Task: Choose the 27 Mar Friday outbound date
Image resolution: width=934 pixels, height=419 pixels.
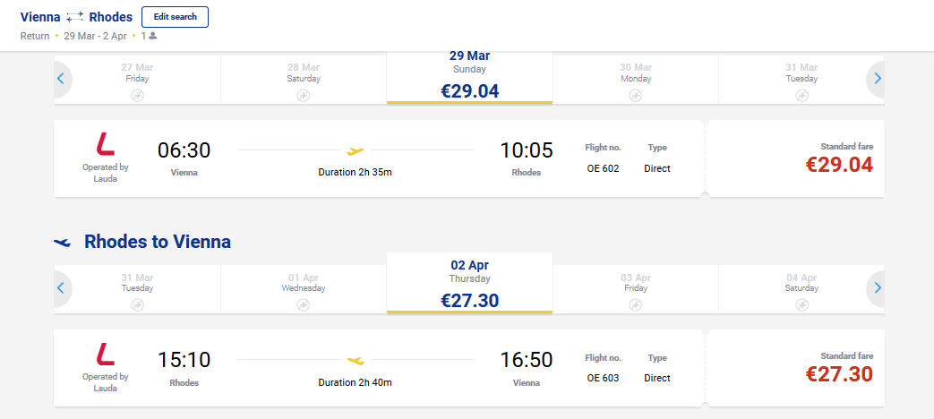Action: pyautogui.click(x=137, y=80)
